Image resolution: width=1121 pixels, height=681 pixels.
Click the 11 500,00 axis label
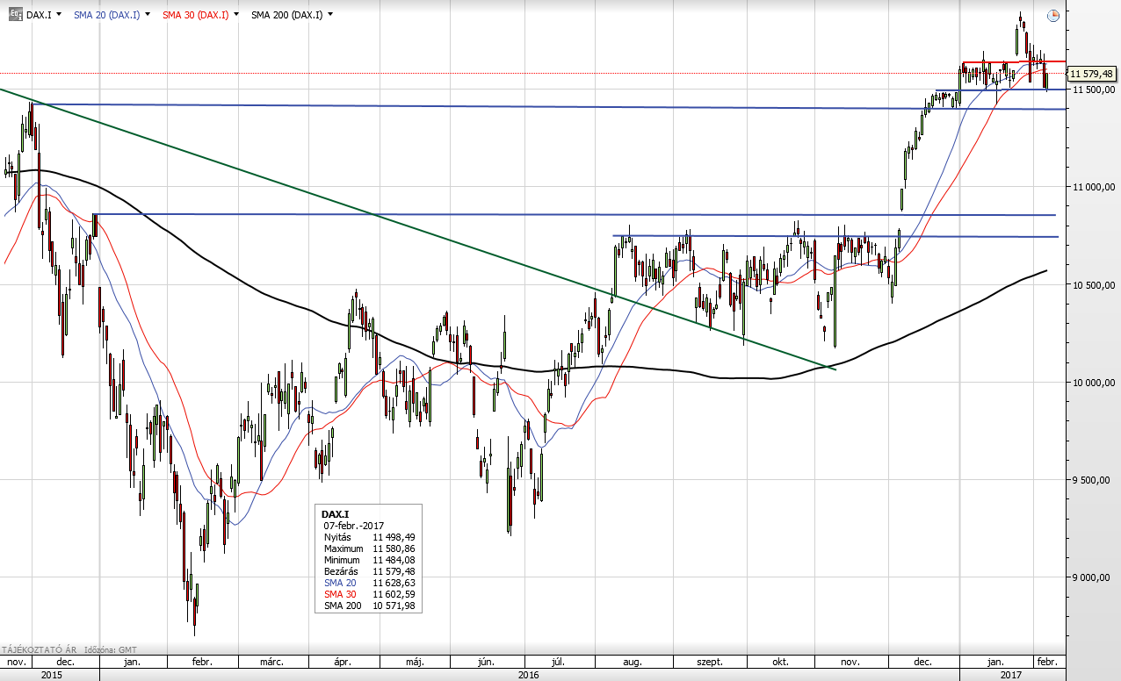coord(1093,90)
